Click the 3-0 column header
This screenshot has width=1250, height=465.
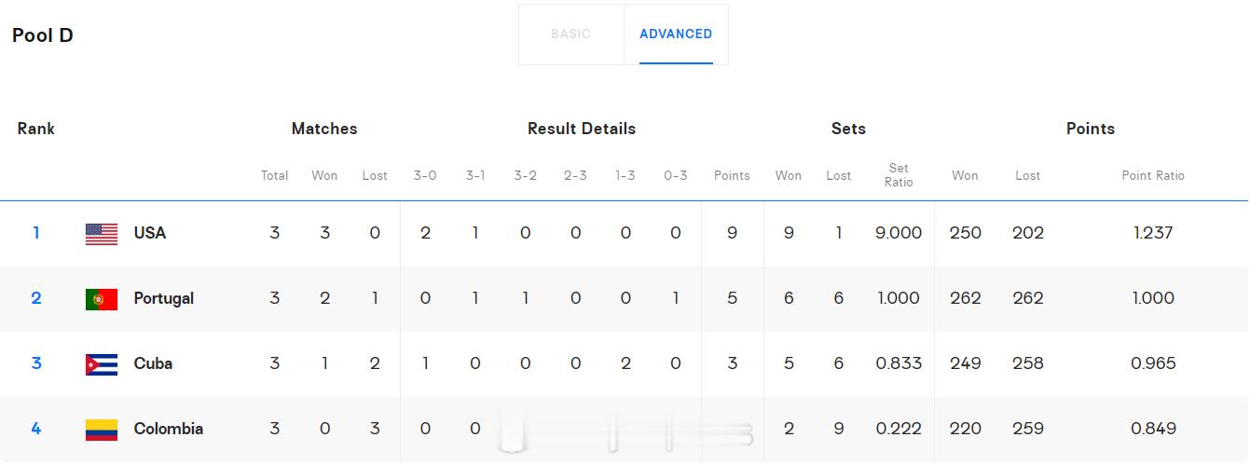425,175
